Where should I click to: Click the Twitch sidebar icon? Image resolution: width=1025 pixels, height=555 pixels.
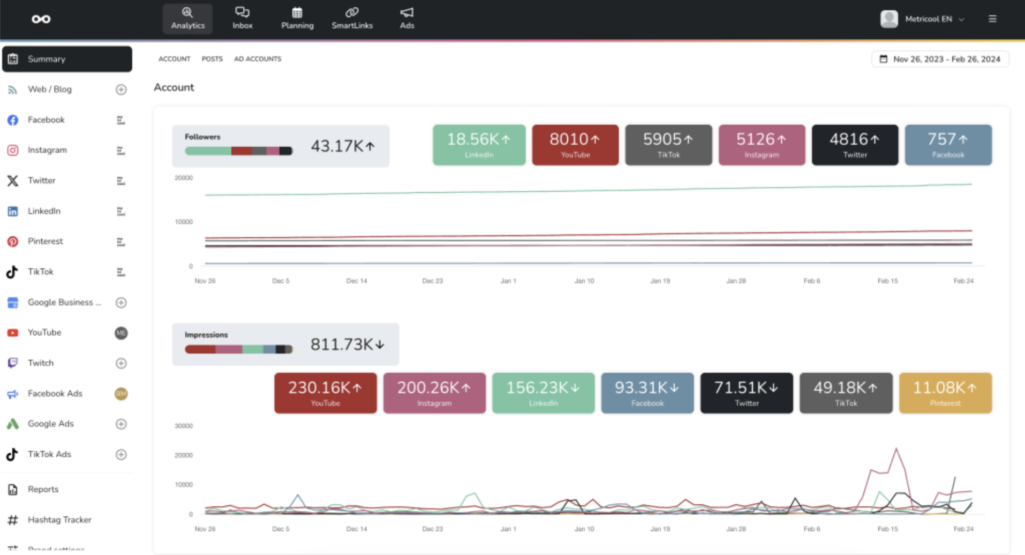12,363
